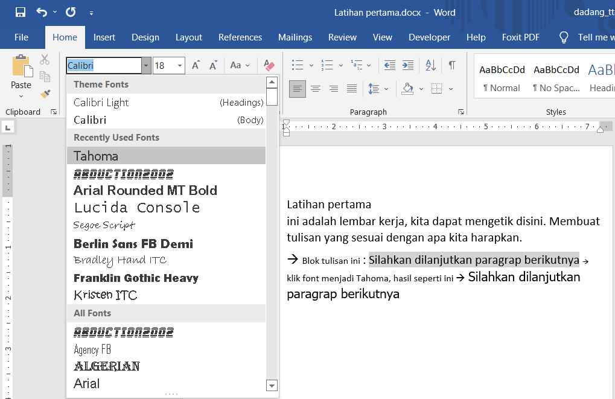Toggle Justify alignment
615x399 pixels.
[352, 88]
